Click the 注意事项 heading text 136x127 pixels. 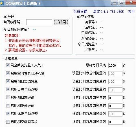coord(13,36)
